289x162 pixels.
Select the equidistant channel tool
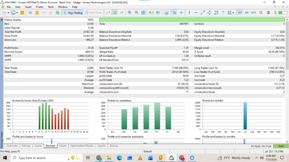point(210,13)
